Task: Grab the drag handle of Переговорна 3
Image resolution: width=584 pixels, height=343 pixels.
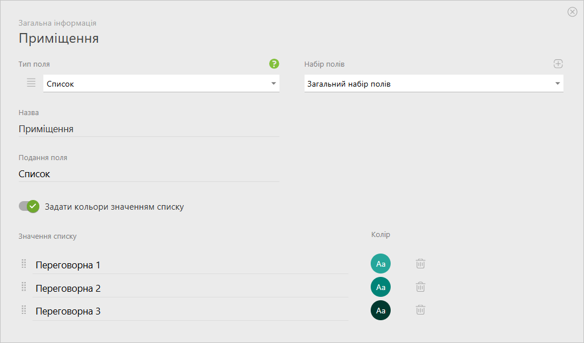Action: 24,309
